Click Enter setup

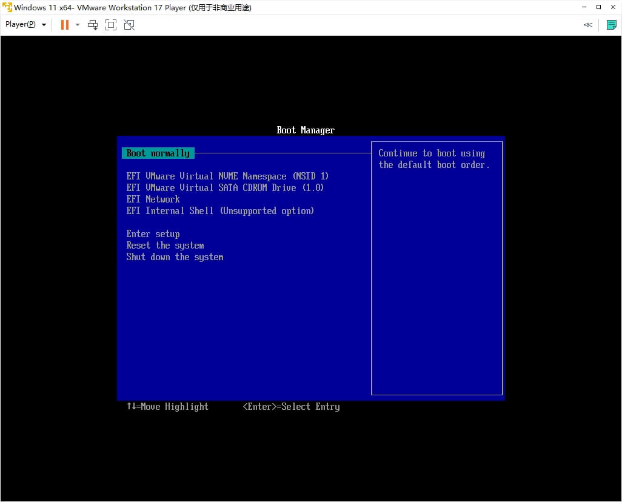[x=153, y=234]
